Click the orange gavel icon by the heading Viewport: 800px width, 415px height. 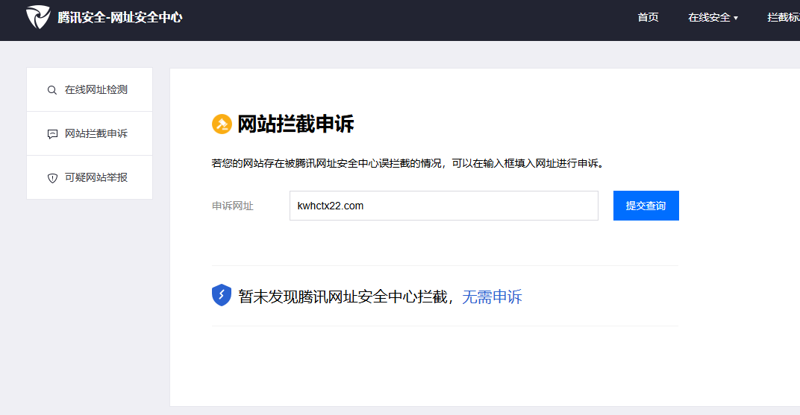pos(222,124)
